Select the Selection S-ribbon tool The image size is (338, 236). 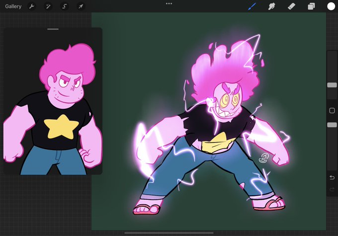click(x=64, y=6)
